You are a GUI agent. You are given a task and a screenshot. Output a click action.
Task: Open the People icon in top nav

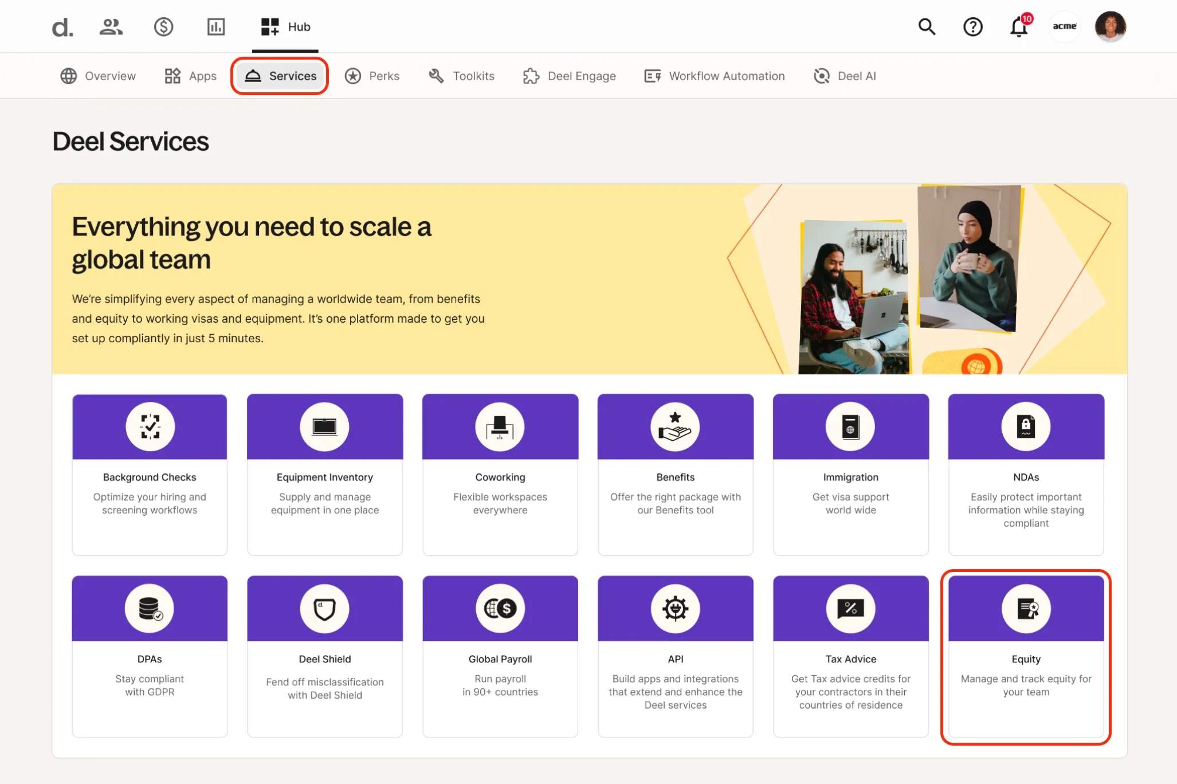coord(111,27)
